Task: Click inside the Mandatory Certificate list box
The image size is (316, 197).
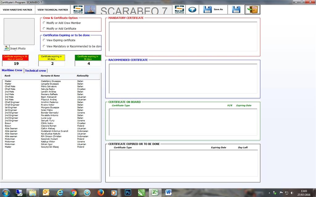Action: point(183,36)
